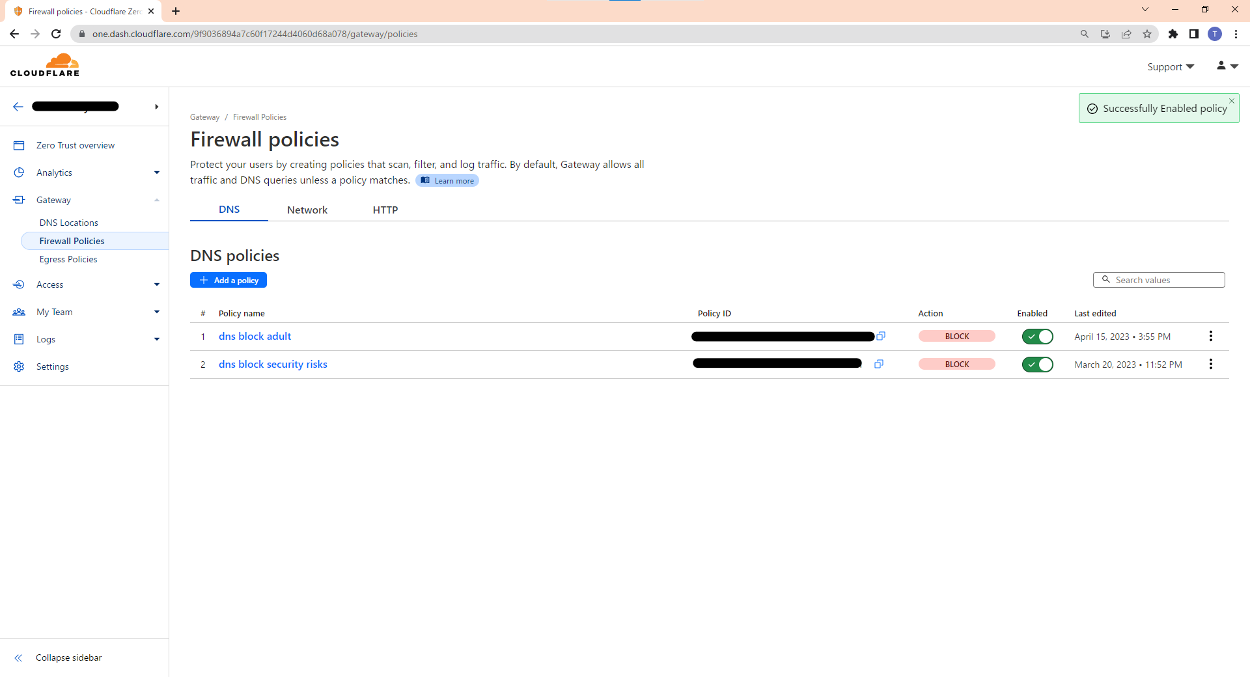Open a new browser tab with plus icon
Image resolution: width=1250 pixels, height=677 pixels.
point(176,11)
